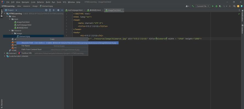244x109 pixels.
Task: Open the File menu
Action: [x=8, y=2]
